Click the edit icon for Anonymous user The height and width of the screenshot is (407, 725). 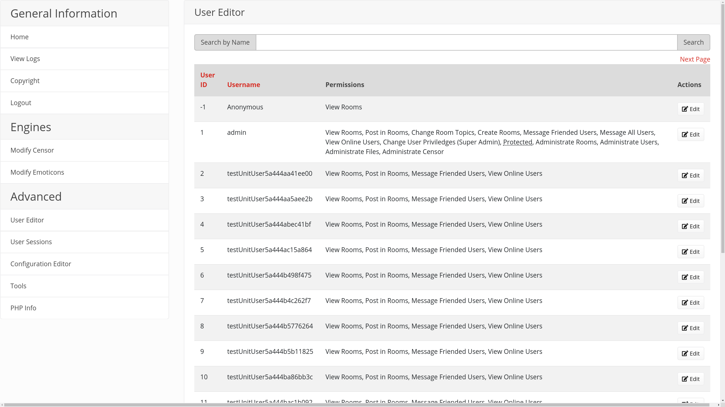[x=685, y=109]
